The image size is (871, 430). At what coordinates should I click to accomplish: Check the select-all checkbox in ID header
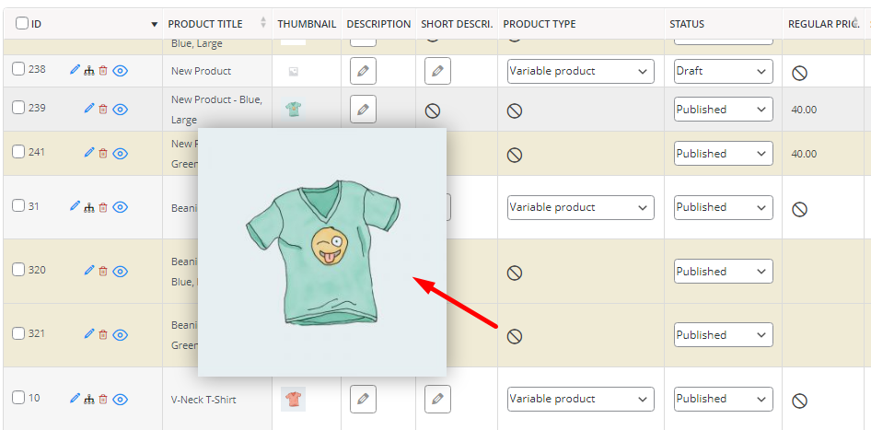pyautogui.click(x=22, y=24)
